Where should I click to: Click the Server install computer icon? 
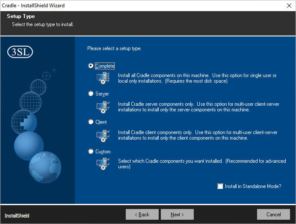coord(103,107)
